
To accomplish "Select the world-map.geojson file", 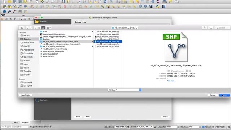I will point(51,54).
